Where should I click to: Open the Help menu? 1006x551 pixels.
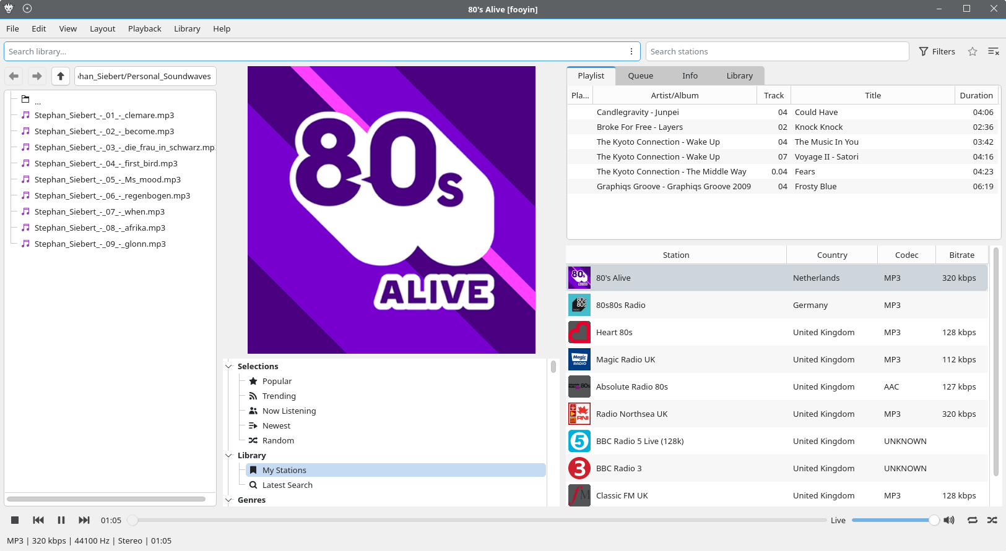pyautogui.click(x=222, y=28)
